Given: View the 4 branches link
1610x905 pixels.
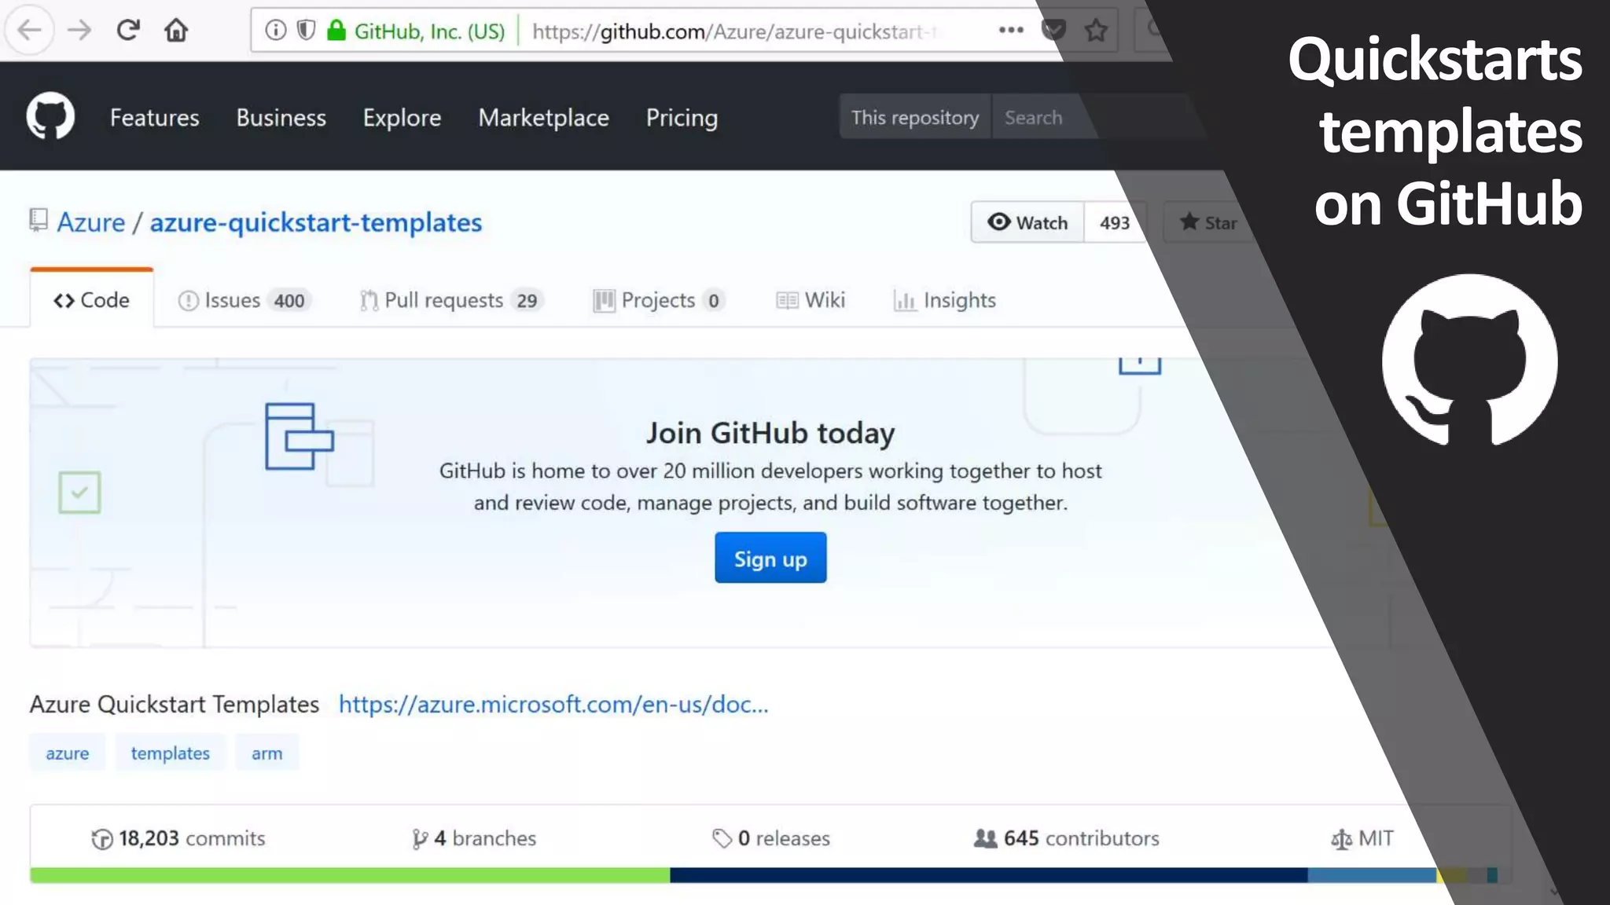Looking at the screenshot, I should coord(474,839).
